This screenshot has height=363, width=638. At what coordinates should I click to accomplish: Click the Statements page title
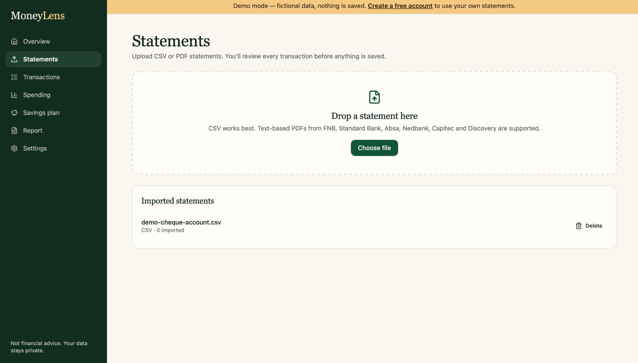(x=171, y=41)
